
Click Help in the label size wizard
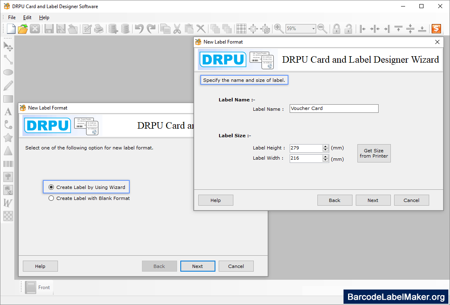tap(215, 200)
